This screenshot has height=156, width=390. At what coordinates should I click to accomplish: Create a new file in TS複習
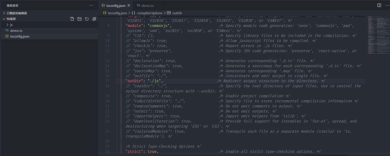[x=72, y=19]
